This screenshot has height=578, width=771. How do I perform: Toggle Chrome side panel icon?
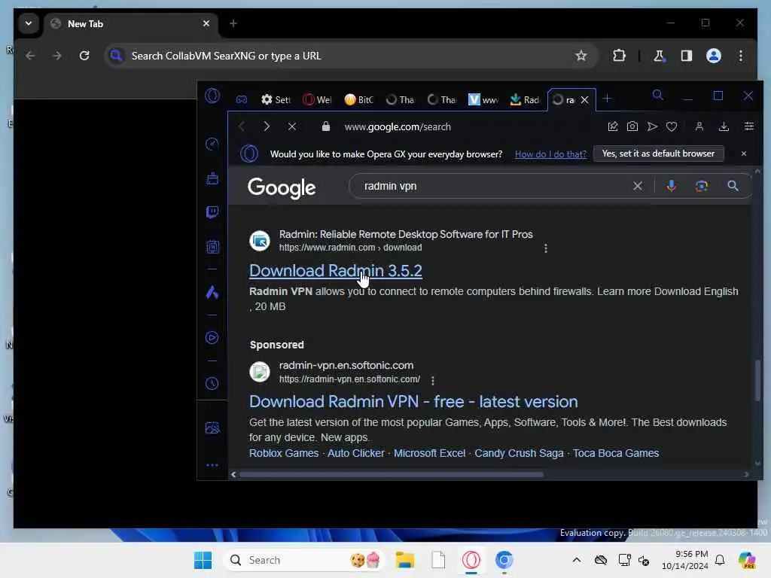pos(687,56)
